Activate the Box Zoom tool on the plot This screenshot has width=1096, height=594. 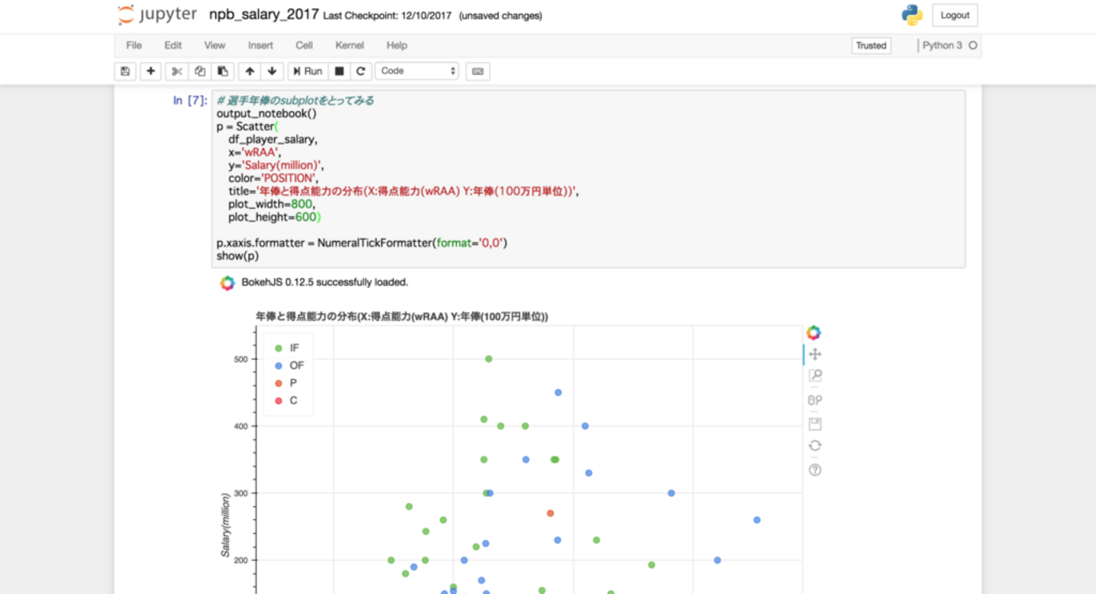(x=814, y=376)
